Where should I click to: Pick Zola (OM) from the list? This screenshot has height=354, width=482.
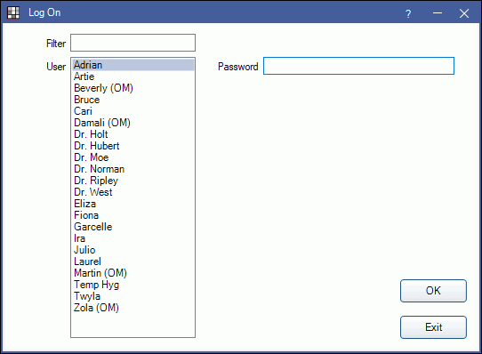(x=133, y=308)
